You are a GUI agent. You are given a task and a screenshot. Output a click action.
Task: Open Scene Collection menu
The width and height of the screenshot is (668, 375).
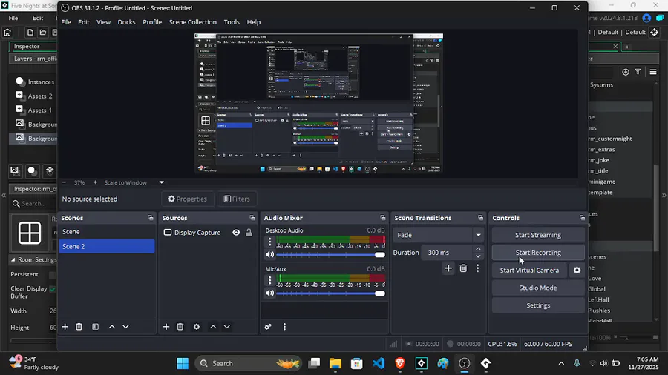pyautogui.click(x=192, y=22)
